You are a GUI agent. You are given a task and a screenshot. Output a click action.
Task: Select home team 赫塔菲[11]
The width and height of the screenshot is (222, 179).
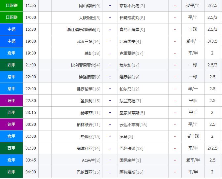tap(90, 113)
